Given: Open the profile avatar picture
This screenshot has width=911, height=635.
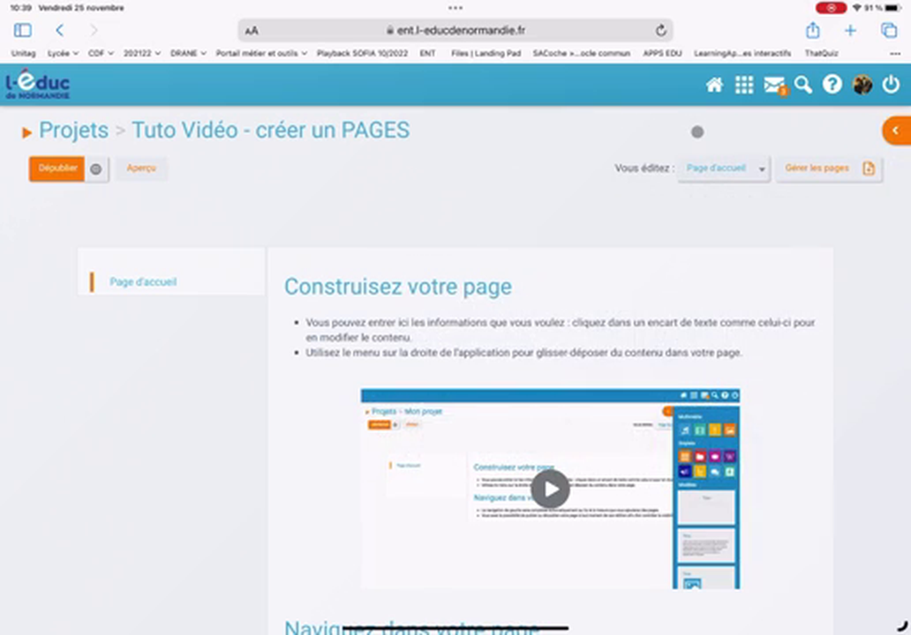Looking at the screenshot, I should (x=862, y=84).
